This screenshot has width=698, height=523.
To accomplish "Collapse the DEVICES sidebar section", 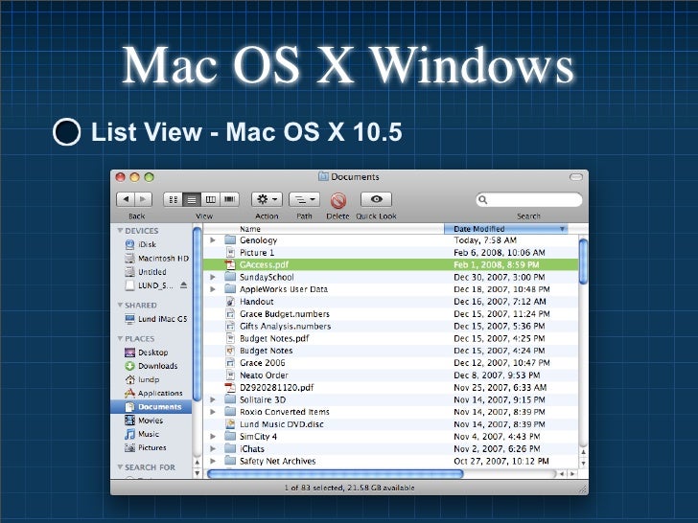I will click(x=120, y=230).
